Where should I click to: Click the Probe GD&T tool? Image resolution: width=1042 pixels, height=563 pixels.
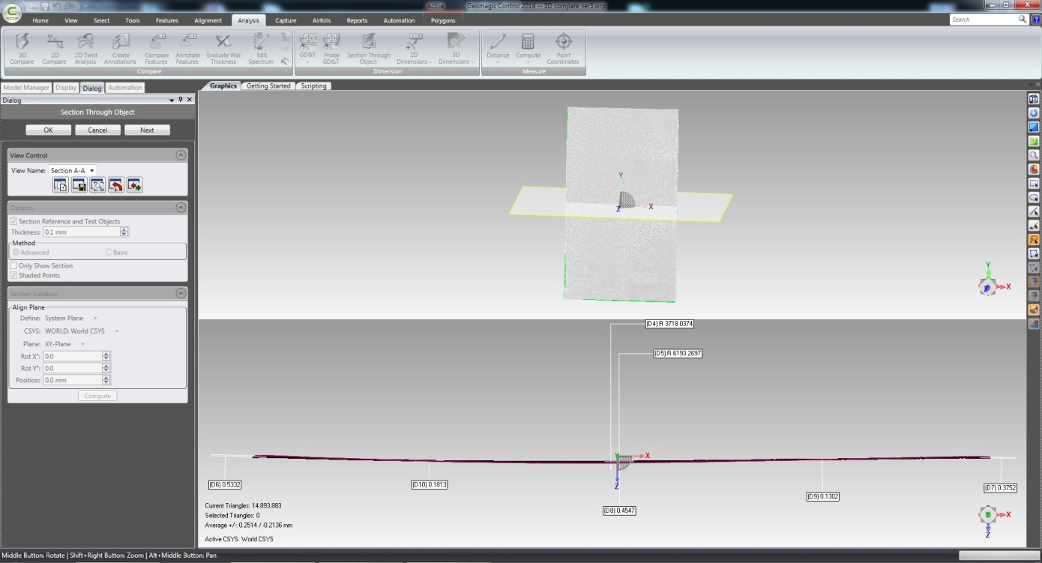tap(331, 49)
